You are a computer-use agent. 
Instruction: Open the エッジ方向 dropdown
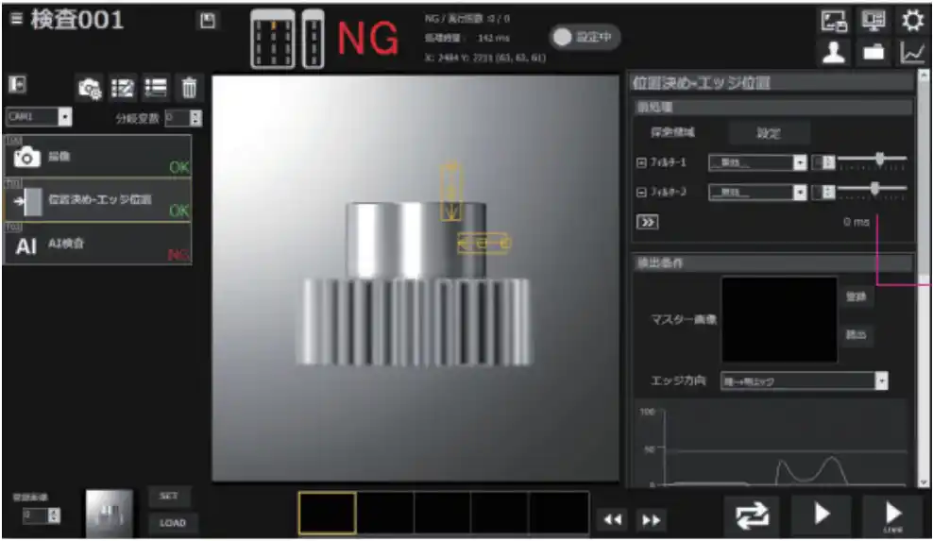click(x=880, y=381)
